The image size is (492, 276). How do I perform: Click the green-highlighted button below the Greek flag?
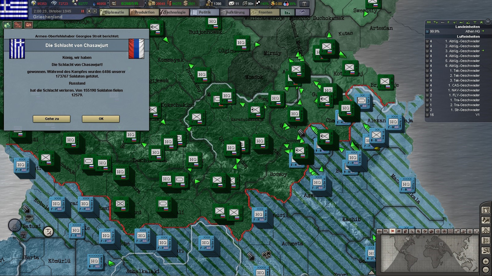[x=7, y=25]
